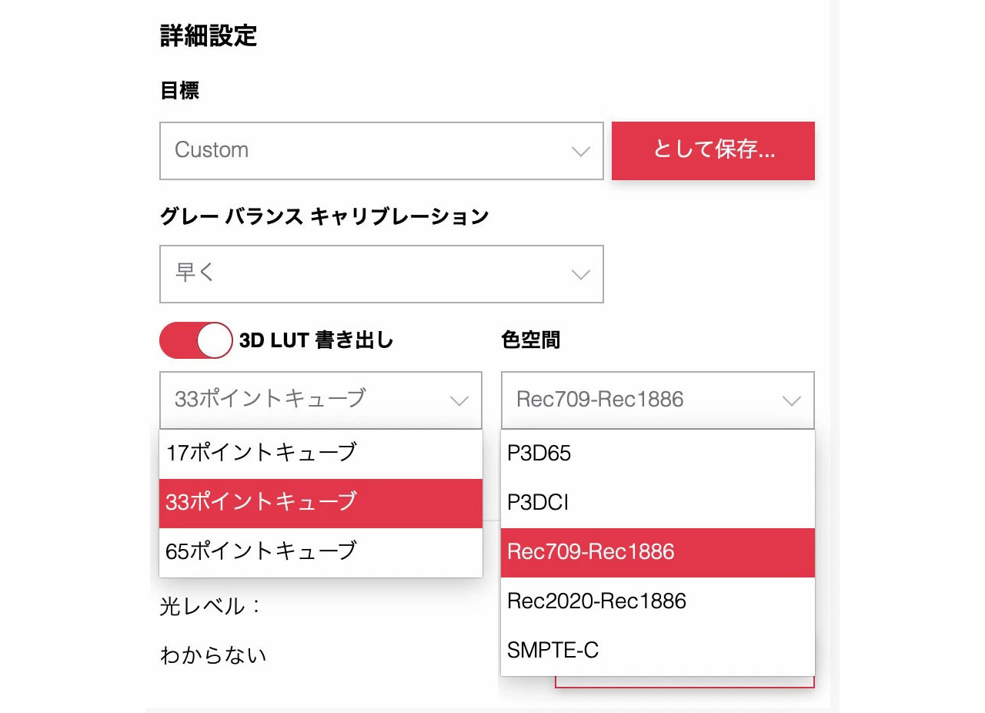This screenshot has width=985, height=713.
Task: Click the chevron in the LUT size dropdown
Action: 459,401
